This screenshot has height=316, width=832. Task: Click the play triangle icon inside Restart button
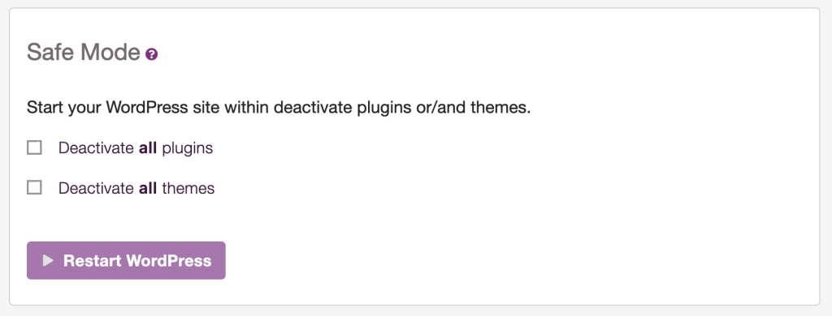coord(49,260)
